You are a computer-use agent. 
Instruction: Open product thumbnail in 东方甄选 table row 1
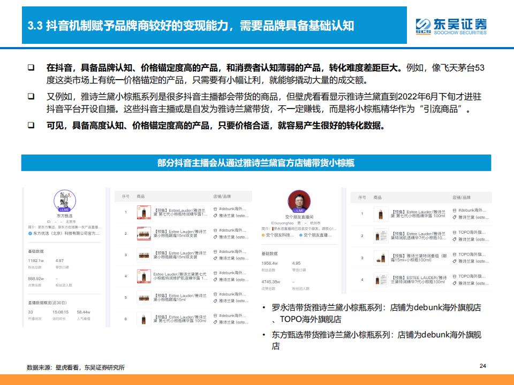click(x=144, y=212)
